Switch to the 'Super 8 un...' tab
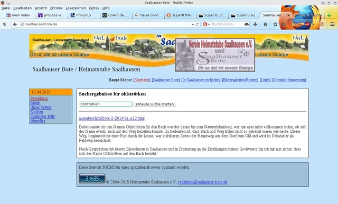 [x=212, y=15]
